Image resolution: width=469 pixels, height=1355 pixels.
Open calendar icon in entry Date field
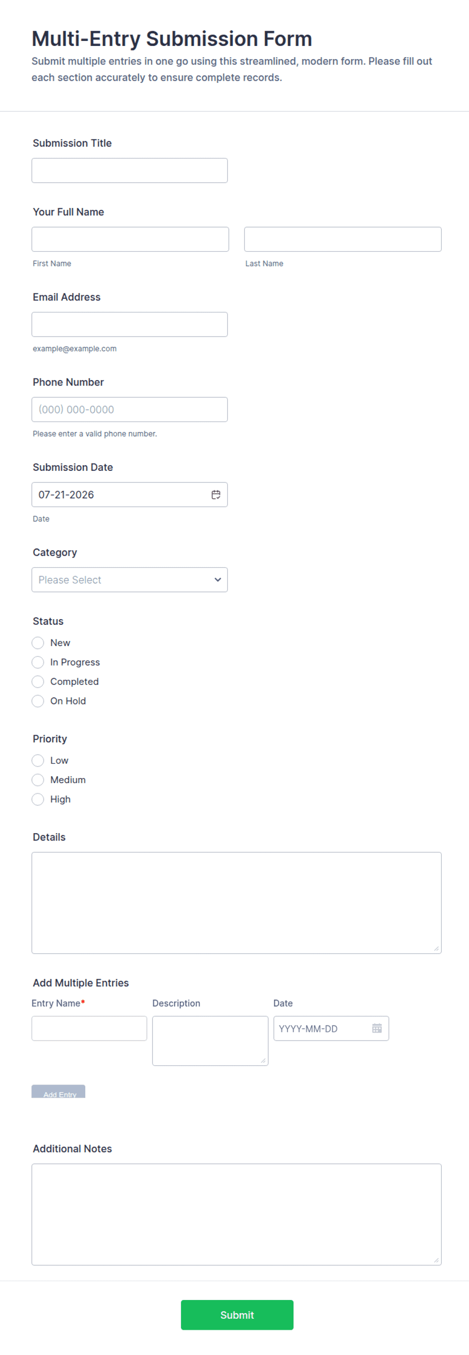pos(377,1028)
